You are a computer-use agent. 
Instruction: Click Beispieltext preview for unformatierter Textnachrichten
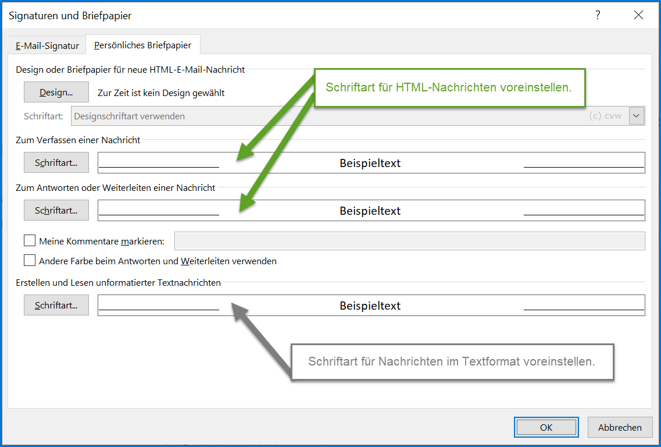pyautogui.click(x=371, y=305)
